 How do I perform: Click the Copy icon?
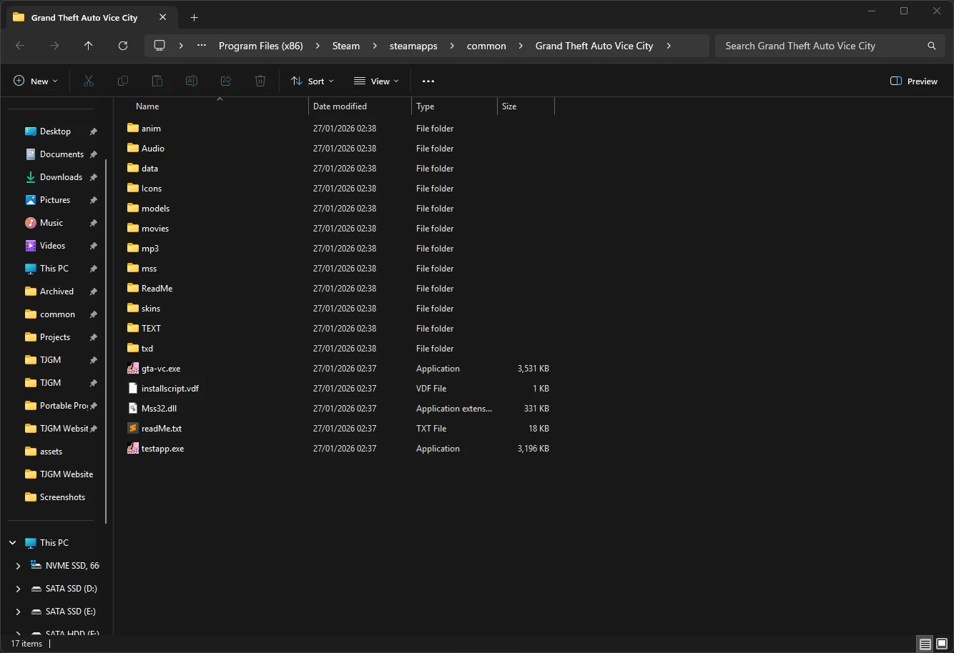click(122, 81)
